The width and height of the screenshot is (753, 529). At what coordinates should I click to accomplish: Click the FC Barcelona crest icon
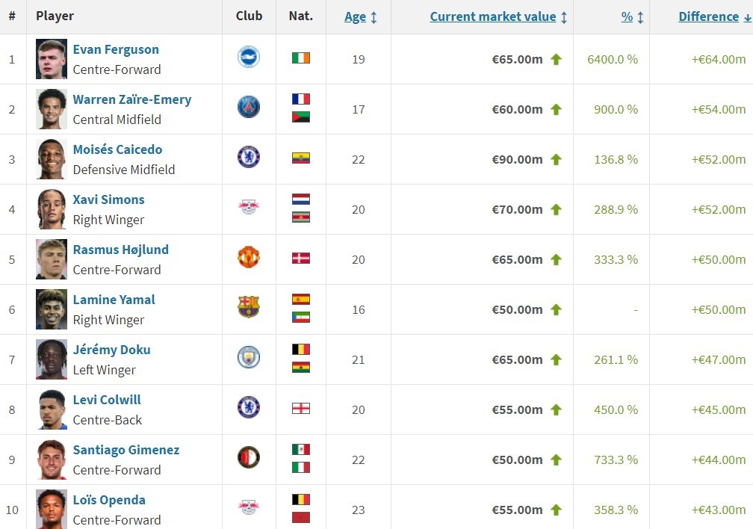pyautogui.click(x=249, y=307)
